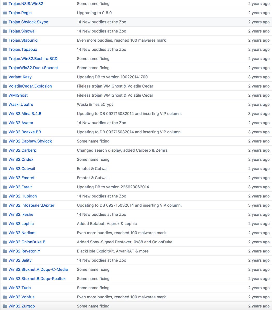
Task: Click '3 years ago' timestamp on Win32.Fareit row
Action: (x=259, y=187)
